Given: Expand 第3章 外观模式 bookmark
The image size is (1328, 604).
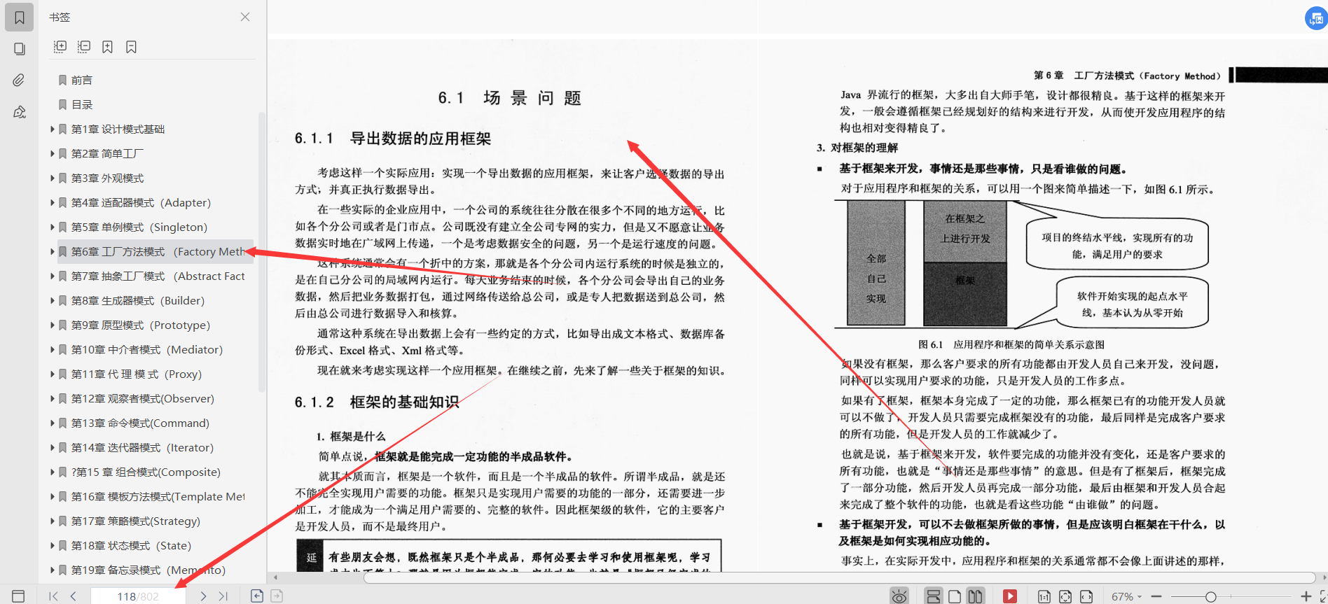Looking at the screenshot, I should tap(53, 178).
